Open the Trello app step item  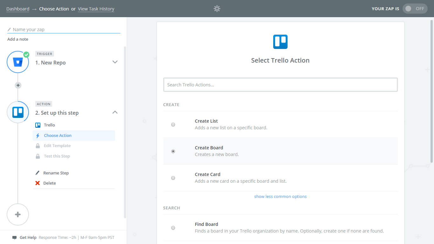[74, 125]
